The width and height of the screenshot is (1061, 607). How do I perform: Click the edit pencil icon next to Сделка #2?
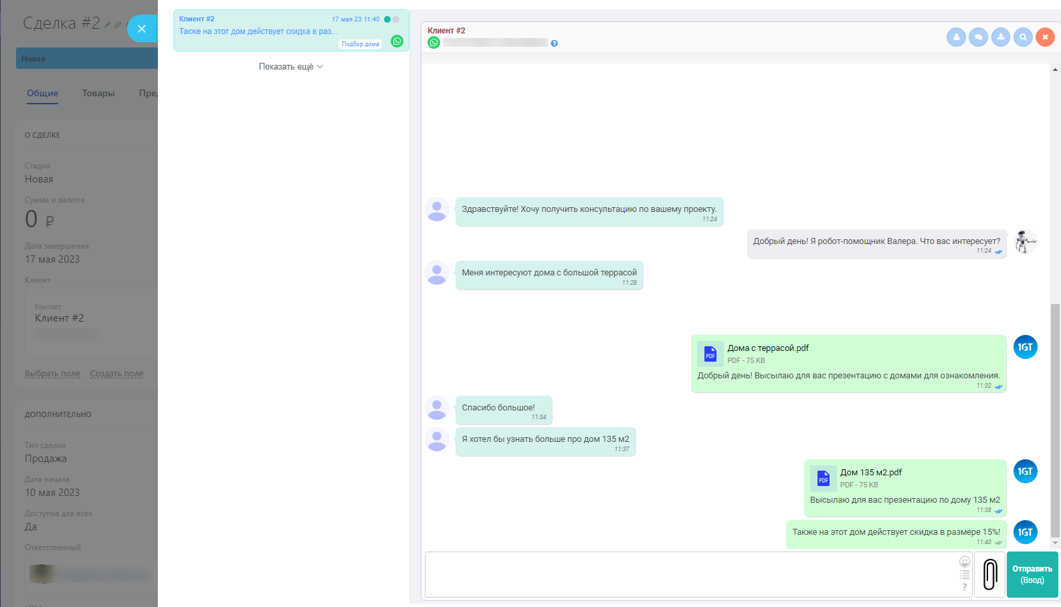[107, 25]
